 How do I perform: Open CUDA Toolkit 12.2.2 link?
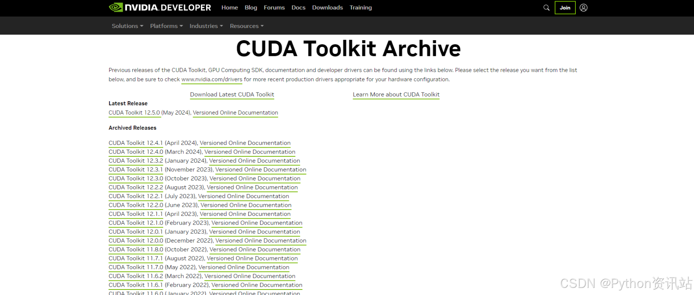(136, 187)
